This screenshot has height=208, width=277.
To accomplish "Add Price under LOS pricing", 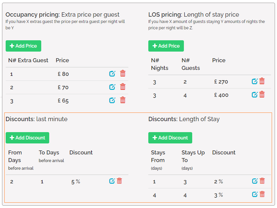I will (166, 46).
